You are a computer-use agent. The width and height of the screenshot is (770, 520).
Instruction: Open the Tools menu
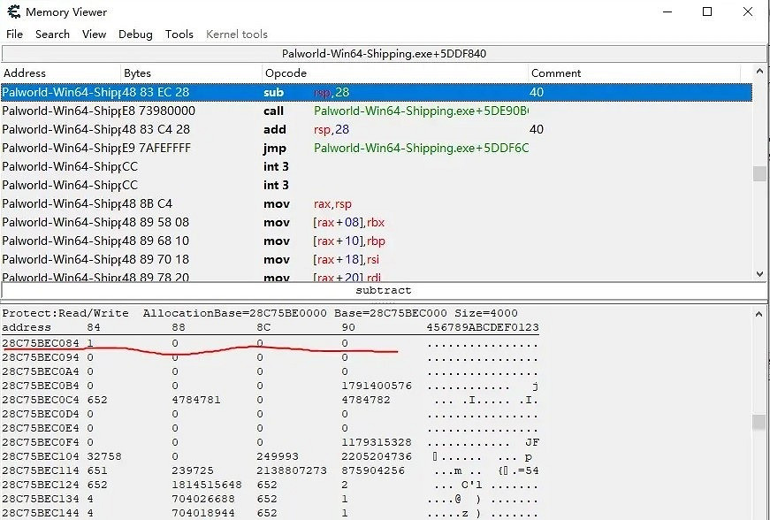179,34
